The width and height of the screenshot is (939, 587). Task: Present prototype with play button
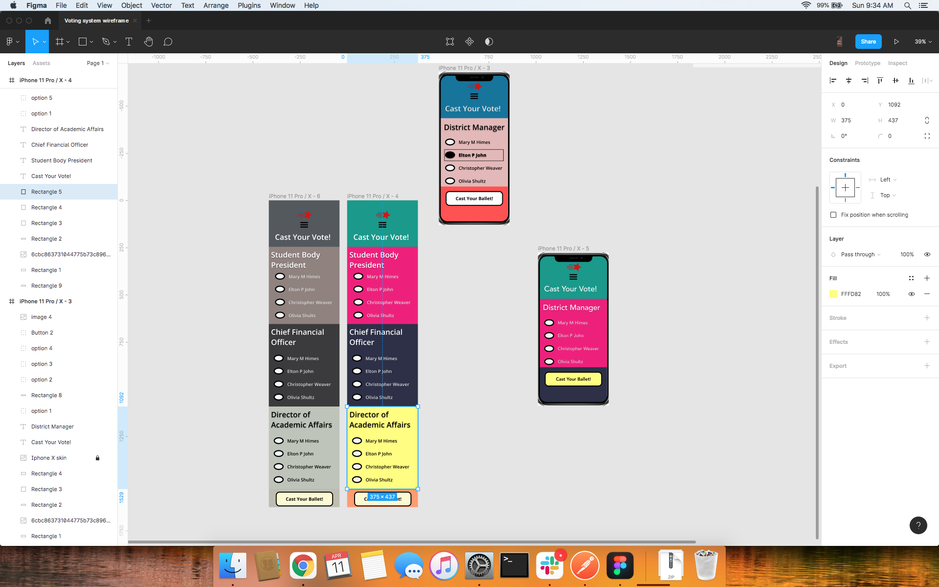tap(896, 42)
